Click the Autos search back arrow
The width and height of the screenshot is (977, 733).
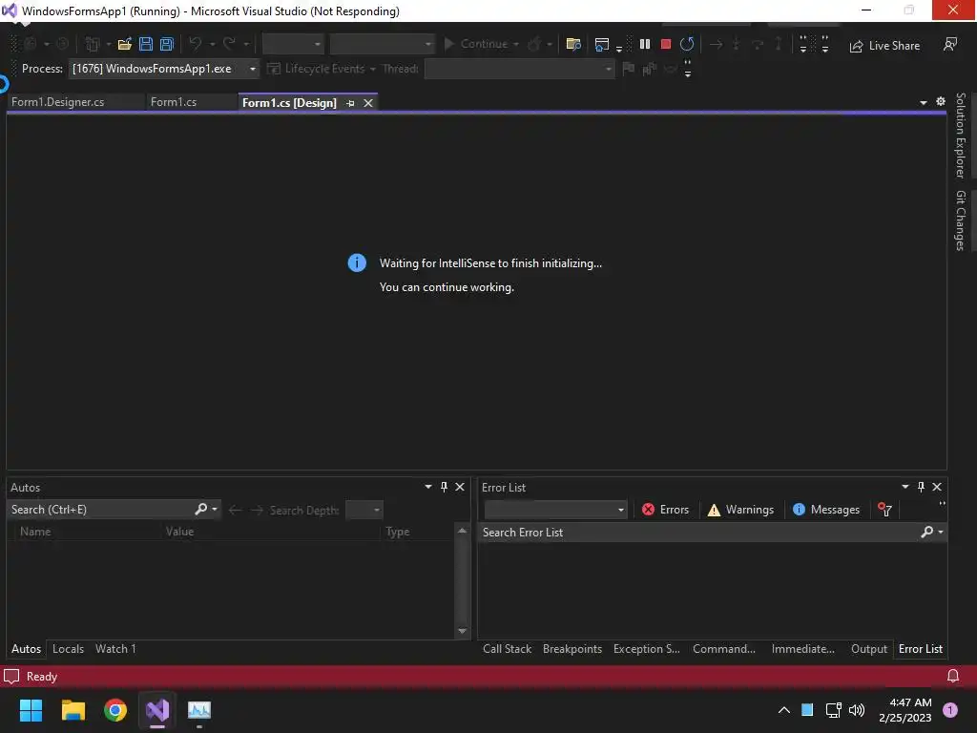(x=235, y=510)
